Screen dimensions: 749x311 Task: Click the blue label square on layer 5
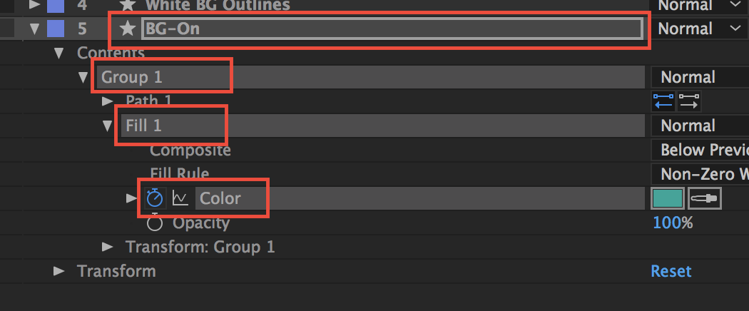56,29
